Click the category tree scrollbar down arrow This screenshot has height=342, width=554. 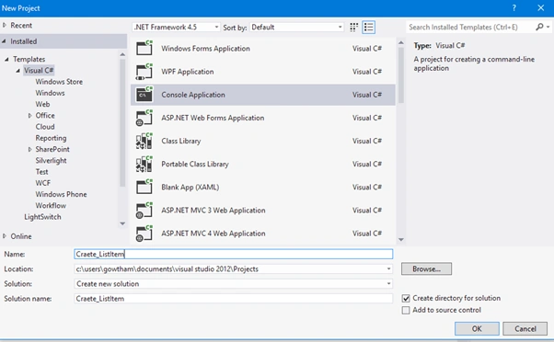pos(122,223)
